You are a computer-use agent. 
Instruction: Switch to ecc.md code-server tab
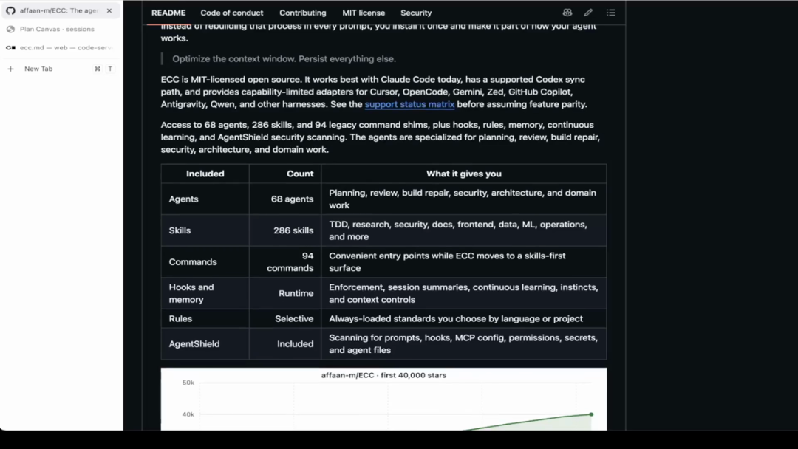[x=60, y=48]
